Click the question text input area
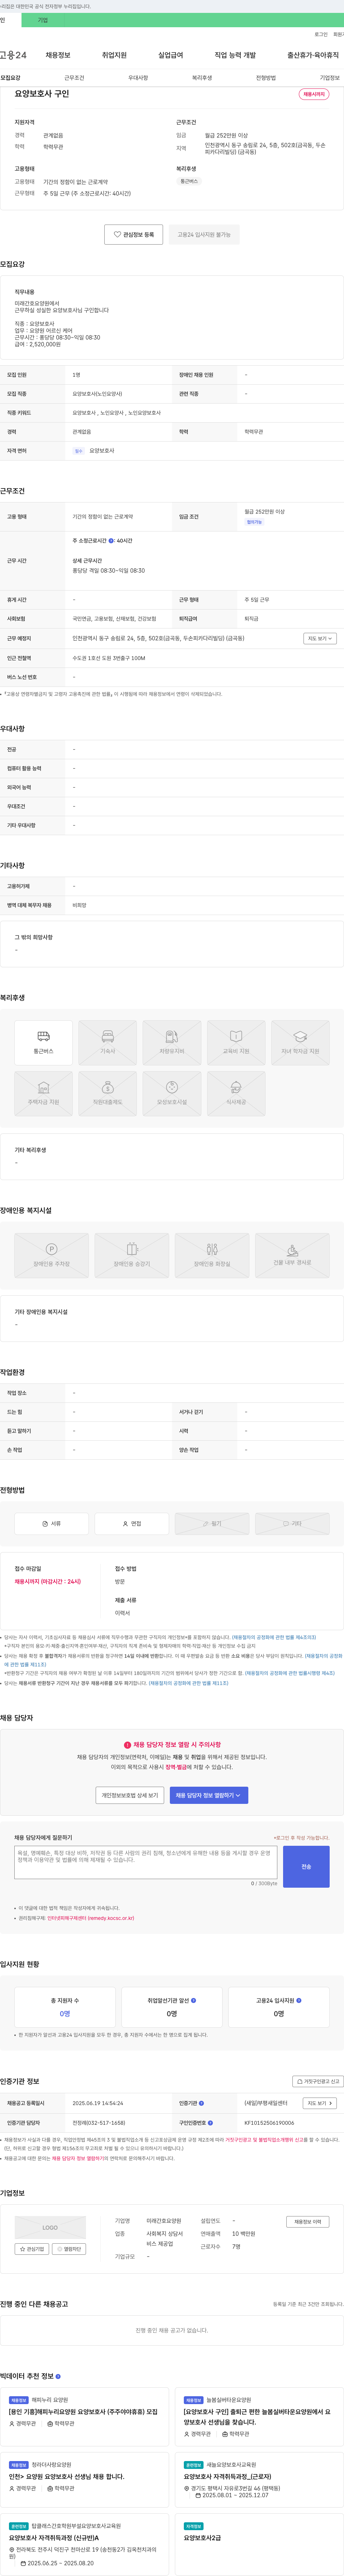The width and height of the screenshot is (344, 2576). [x=146, y=1862]
